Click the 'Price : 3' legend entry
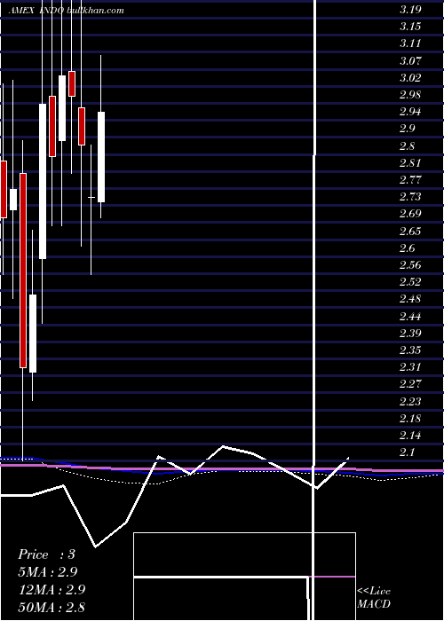This screenshot has width=444, height=621. tap(46, 554)
